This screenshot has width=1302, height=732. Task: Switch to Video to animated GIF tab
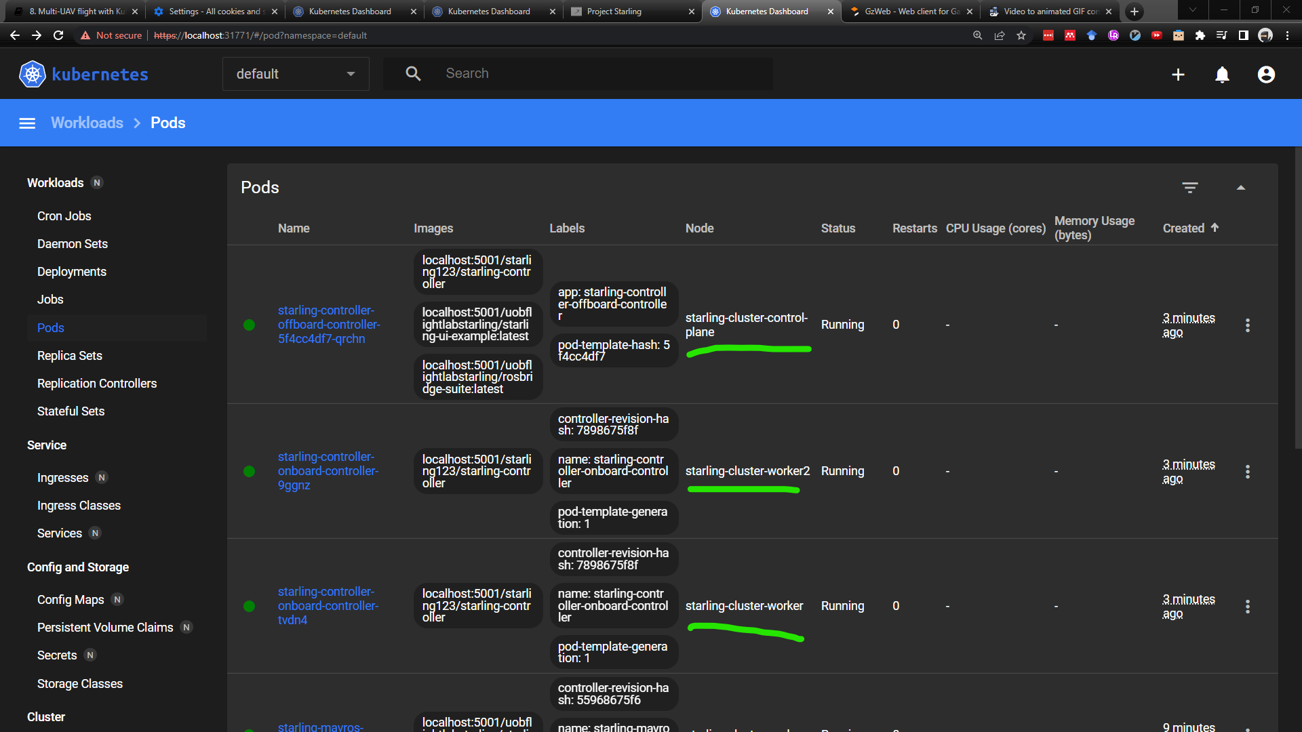pyautogui.click(x=1050, y=12)
